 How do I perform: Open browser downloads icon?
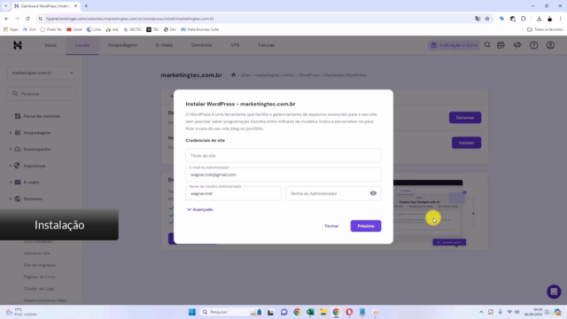pos(539,19)
